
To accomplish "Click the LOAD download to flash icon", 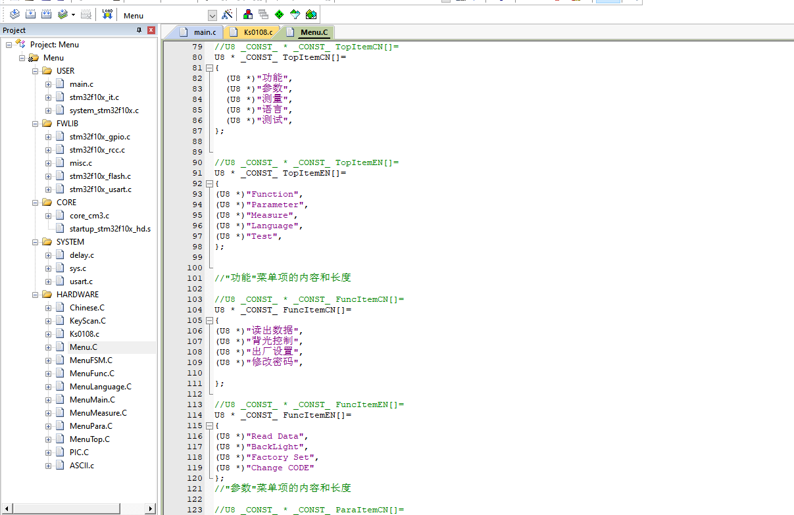I will coord(107,14).
